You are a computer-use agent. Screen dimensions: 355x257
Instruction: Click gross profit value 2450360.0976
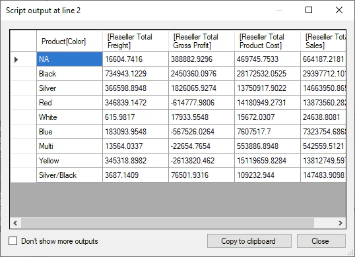tap(201, 74)
